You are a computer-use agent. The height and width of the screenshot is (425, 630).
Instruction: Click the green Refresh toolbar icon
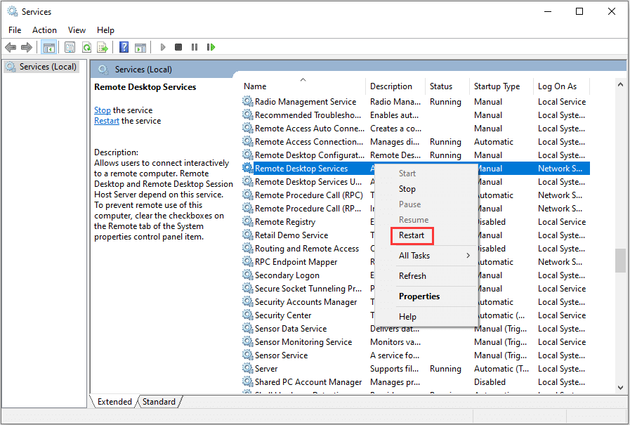86,47
